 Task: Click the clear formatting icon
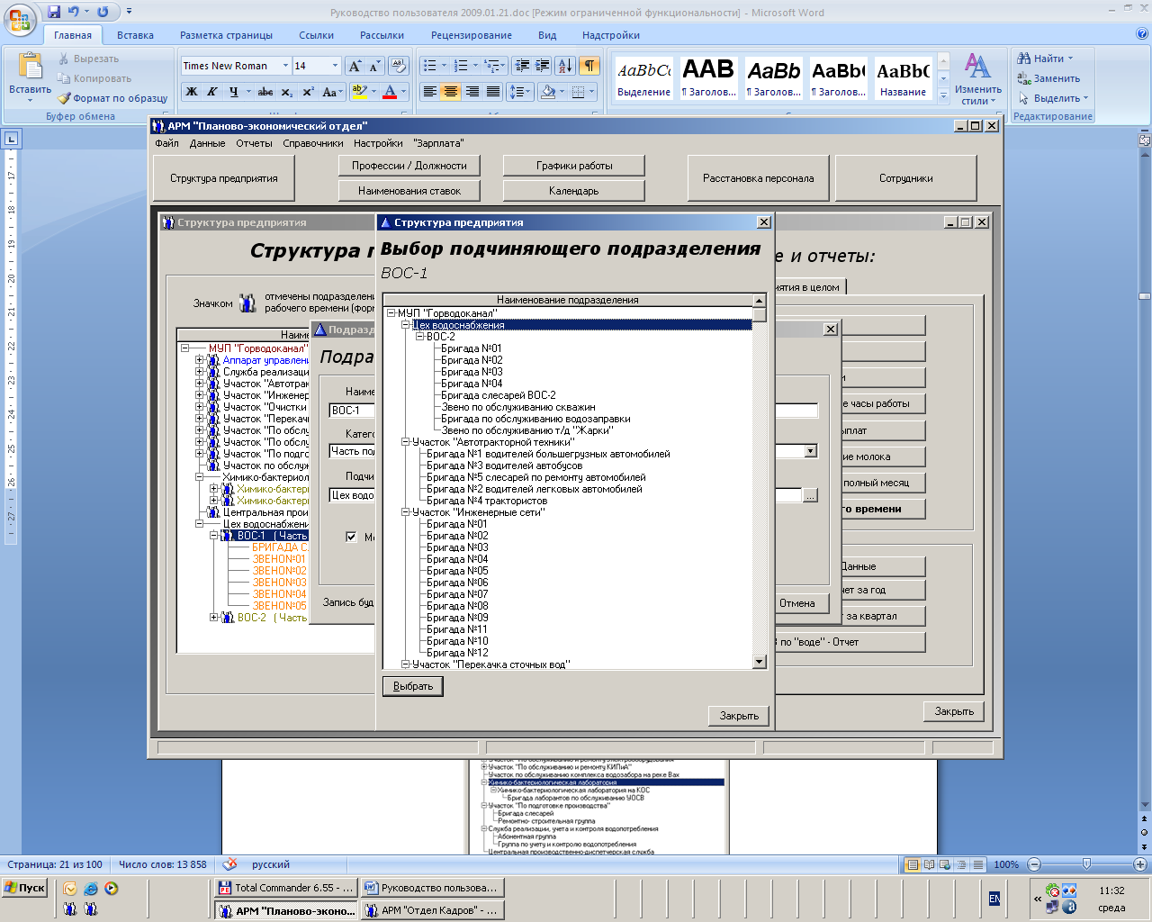399,66
